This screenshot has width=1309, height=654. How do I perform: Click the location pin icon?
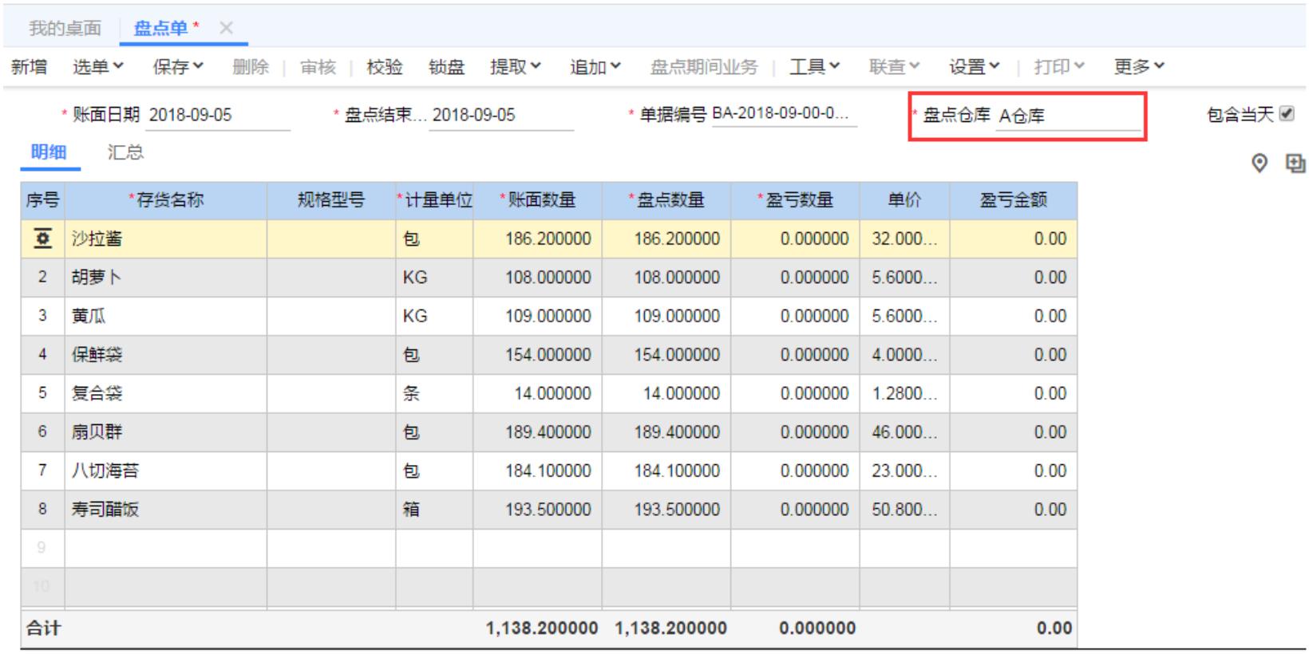(x=1259, y=163)
